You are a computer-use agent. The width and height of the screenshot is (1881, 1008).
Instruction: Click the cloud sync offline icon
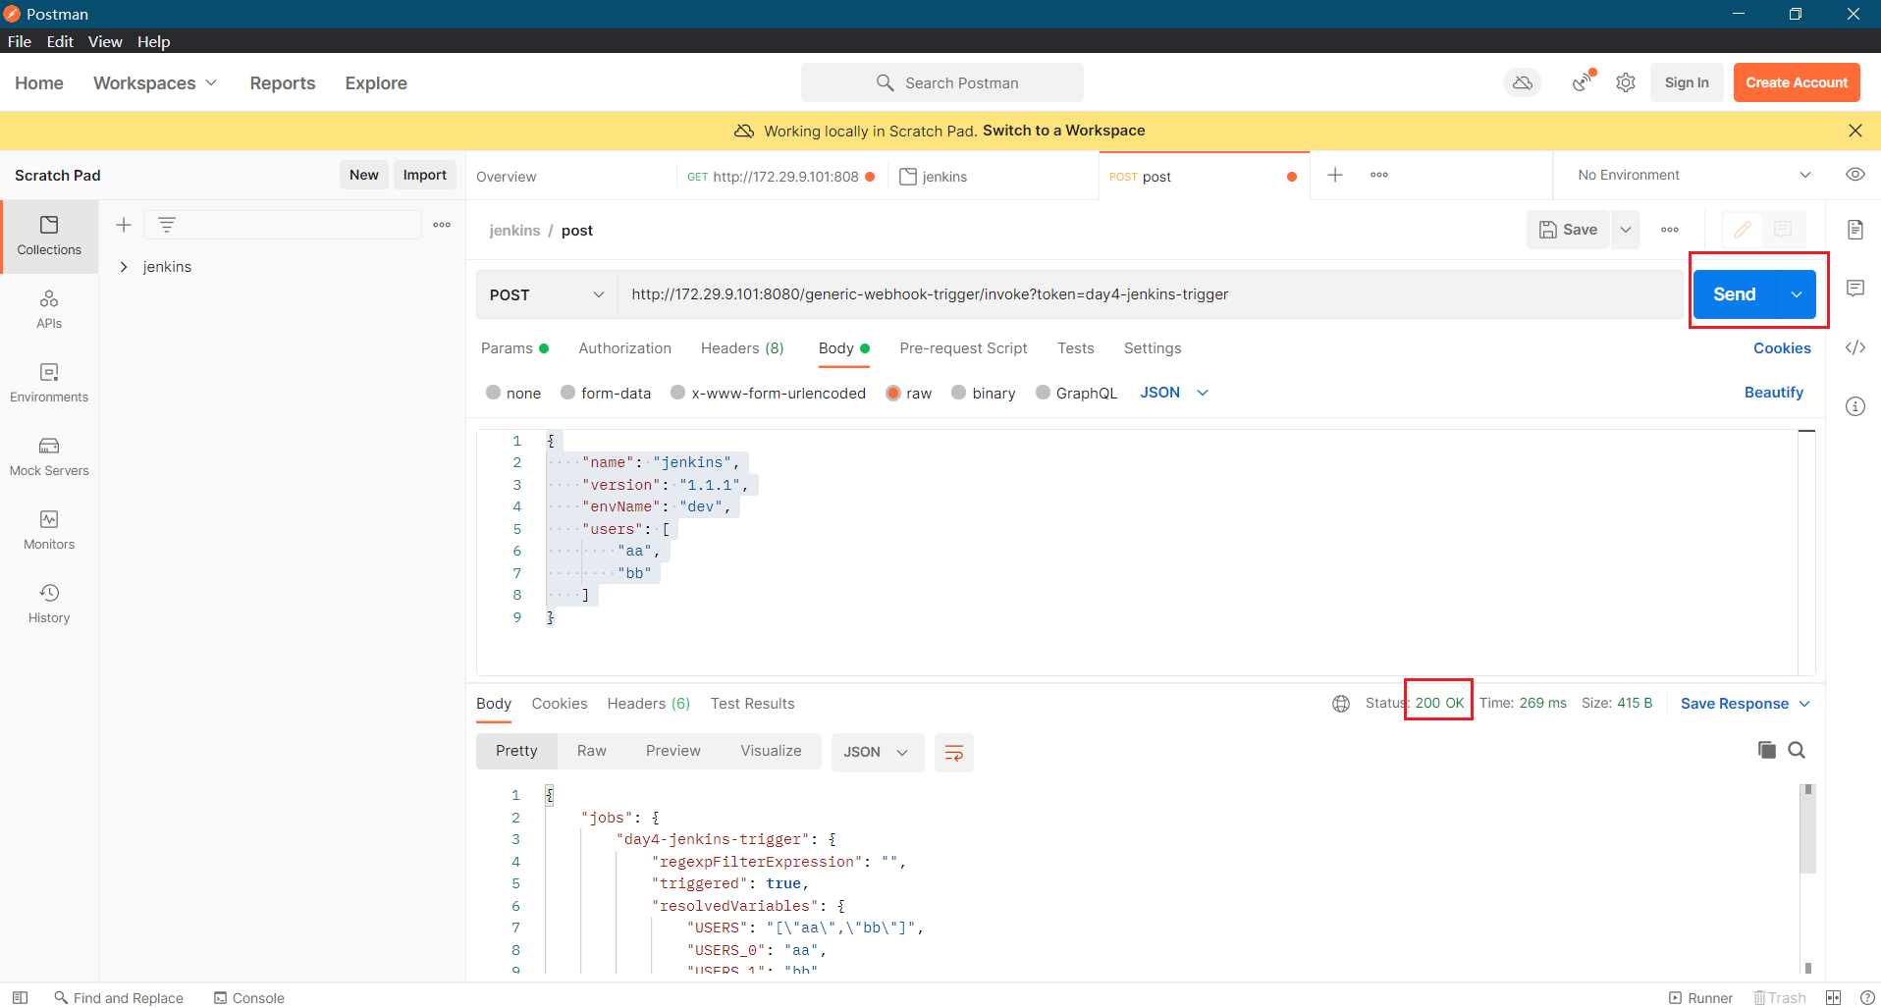1523,82
